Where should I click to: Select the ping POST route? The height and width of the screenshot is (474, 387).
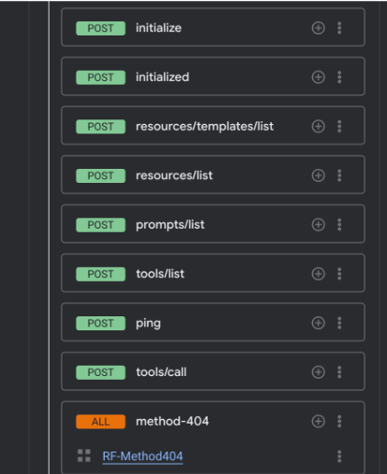(x=213, y=322)
